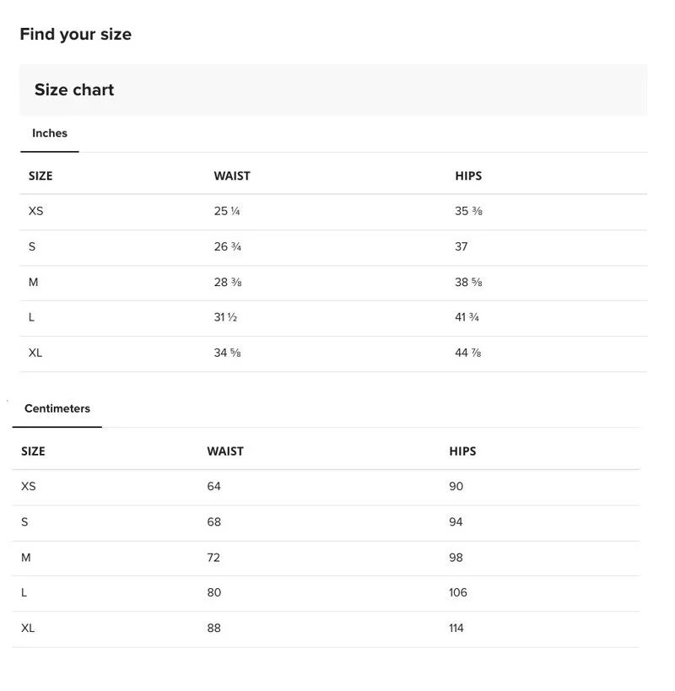
Task: Click the SIZE column header in centimeters table
Action: tap(33, 451)
